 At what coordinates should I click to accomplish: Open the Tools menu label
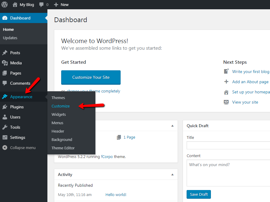(x=15, y=127)
